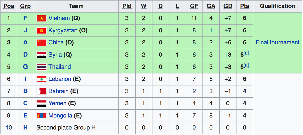
Task: Open the Group F link
Action: click(26, 18)
